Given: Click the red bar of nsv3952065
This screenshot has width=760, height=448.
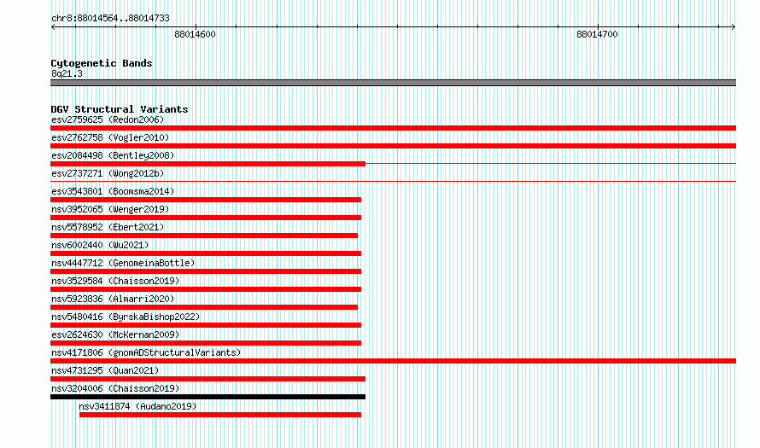Looking at the screenshot, I should coord(206,218).
